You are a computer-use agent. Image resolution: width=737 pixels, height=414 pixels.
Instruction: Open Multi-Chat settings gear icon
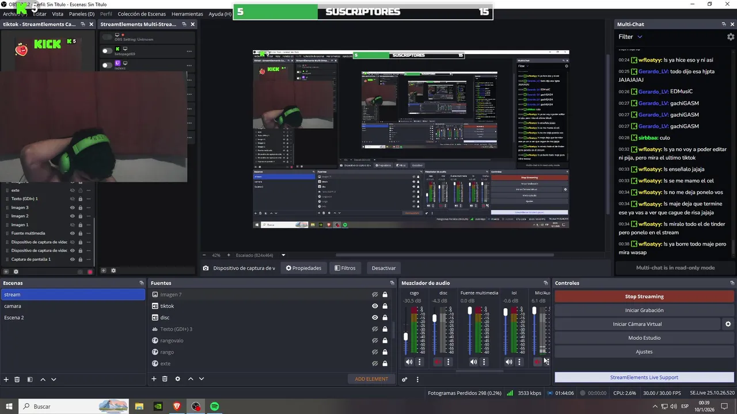[x=731, y=37]
